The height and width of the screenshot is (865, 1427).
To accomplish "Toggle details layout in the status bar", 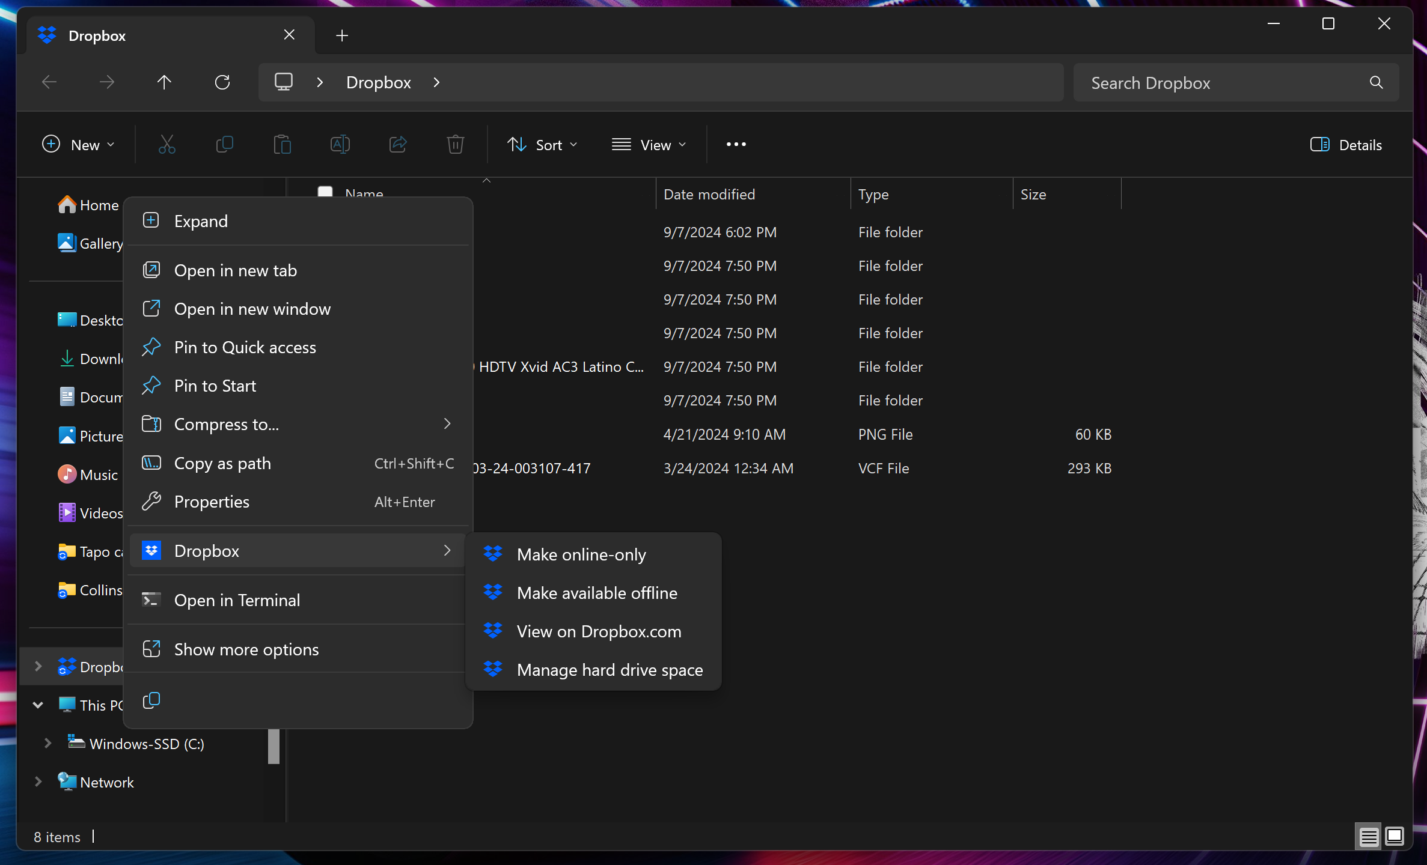I will [x=1369, y=836].
